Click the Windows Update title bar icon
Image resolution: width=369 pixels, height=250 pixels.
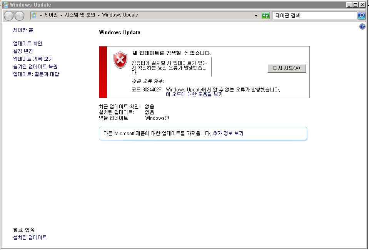coord(6,5)
